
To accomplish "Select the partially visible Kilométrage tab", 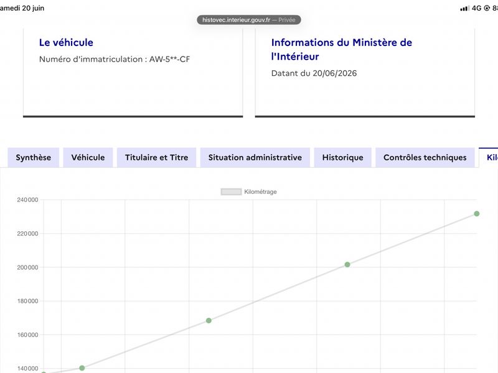I will click(x=489, y=158).
